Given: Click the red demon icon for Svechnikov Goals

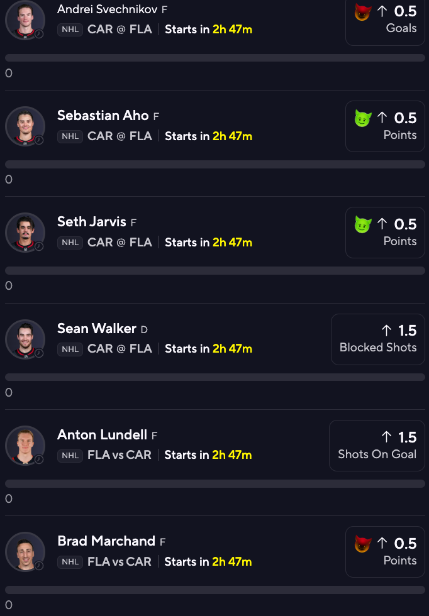Looking at the screenshot, I should tap(362, 12).
